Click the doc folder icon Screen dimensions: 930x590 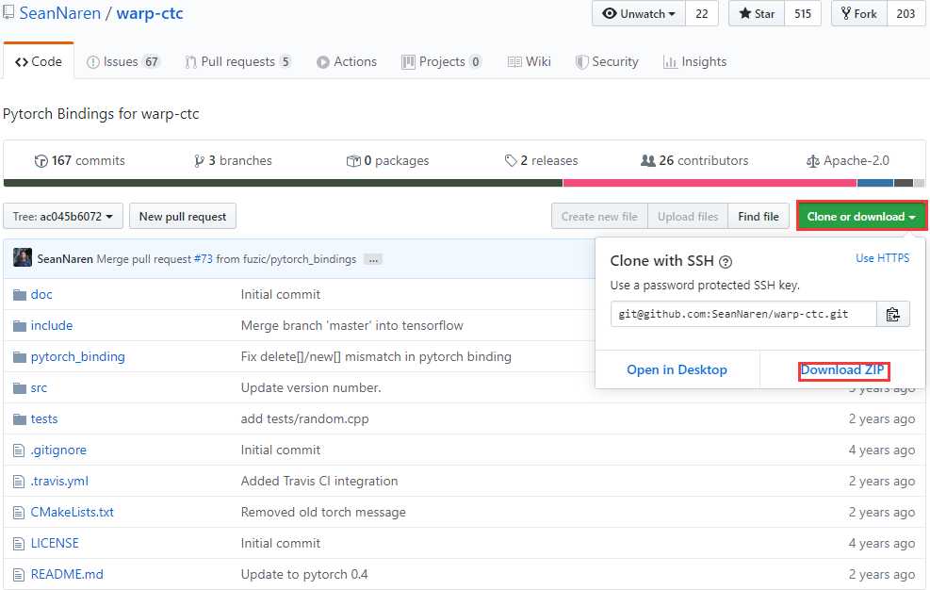[x=20, y=294]
